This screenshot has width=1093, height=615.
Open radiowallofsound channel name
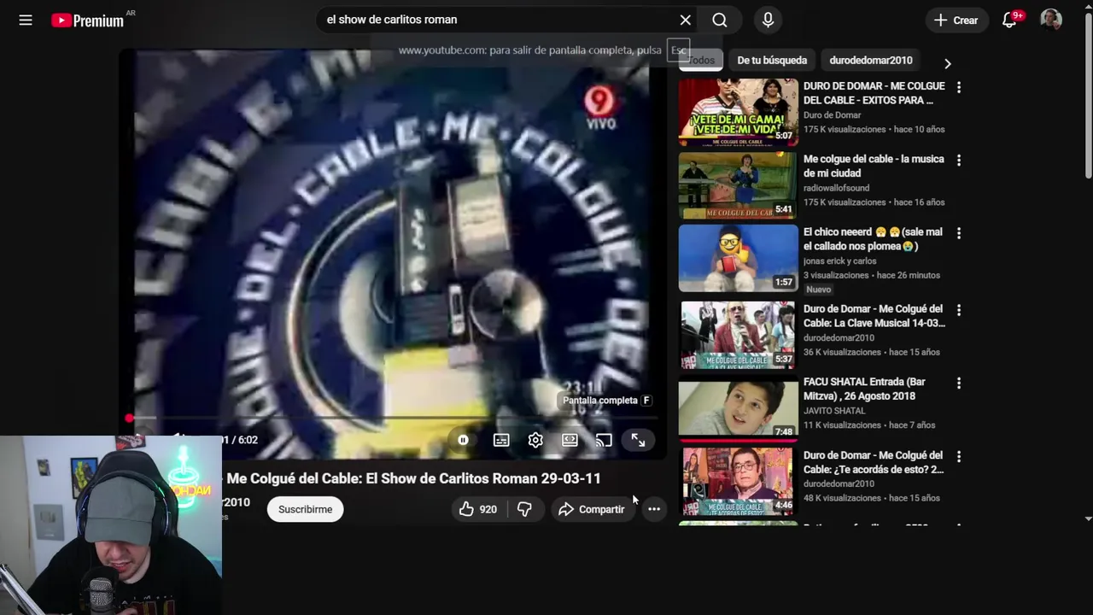836,188
